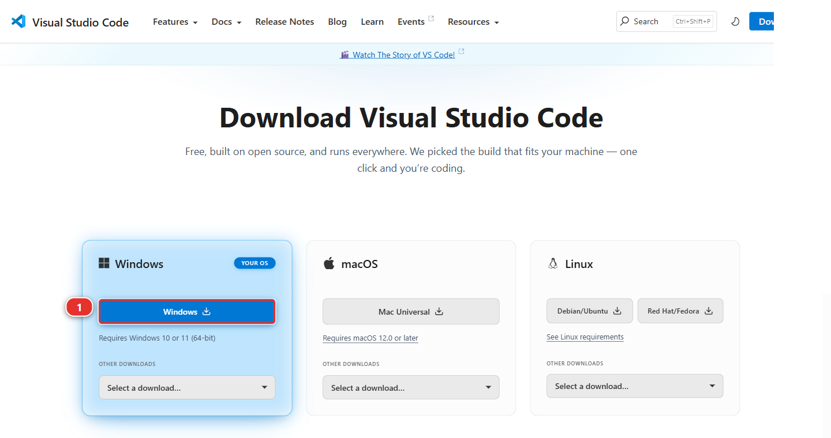This screenshot has width=831, height=438.
Task: Click the Ctrl+Shift+P shortcut hint
Action: point(693,21)
